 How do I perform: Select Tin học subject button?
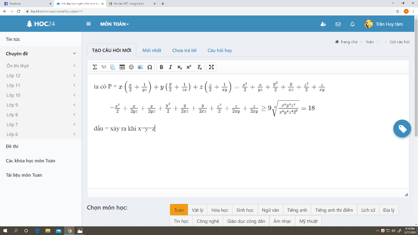click(x=181, y=221)
